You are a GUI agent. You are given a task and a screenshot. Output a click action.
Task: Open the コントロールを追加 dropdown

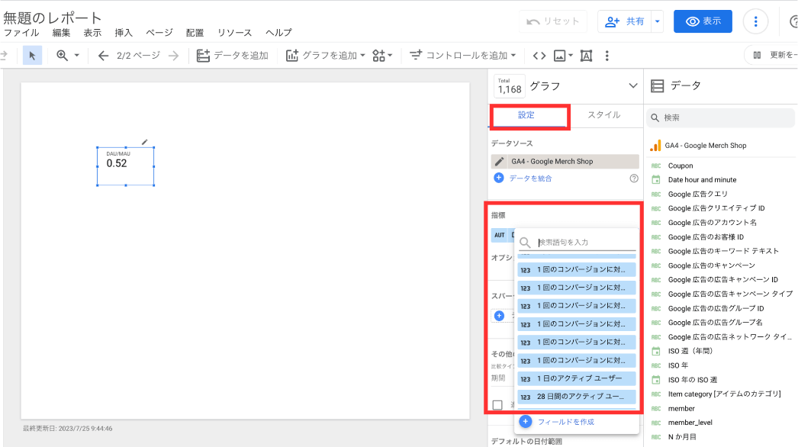(462, 56)
